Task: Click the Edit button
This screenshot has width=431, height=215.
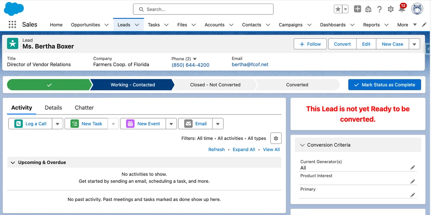Action: pyautogui.click(x=366, y=44)
